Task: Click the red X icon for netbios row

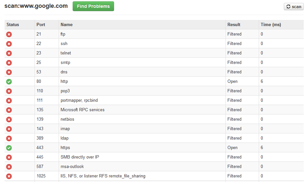Action: point(9,119)
